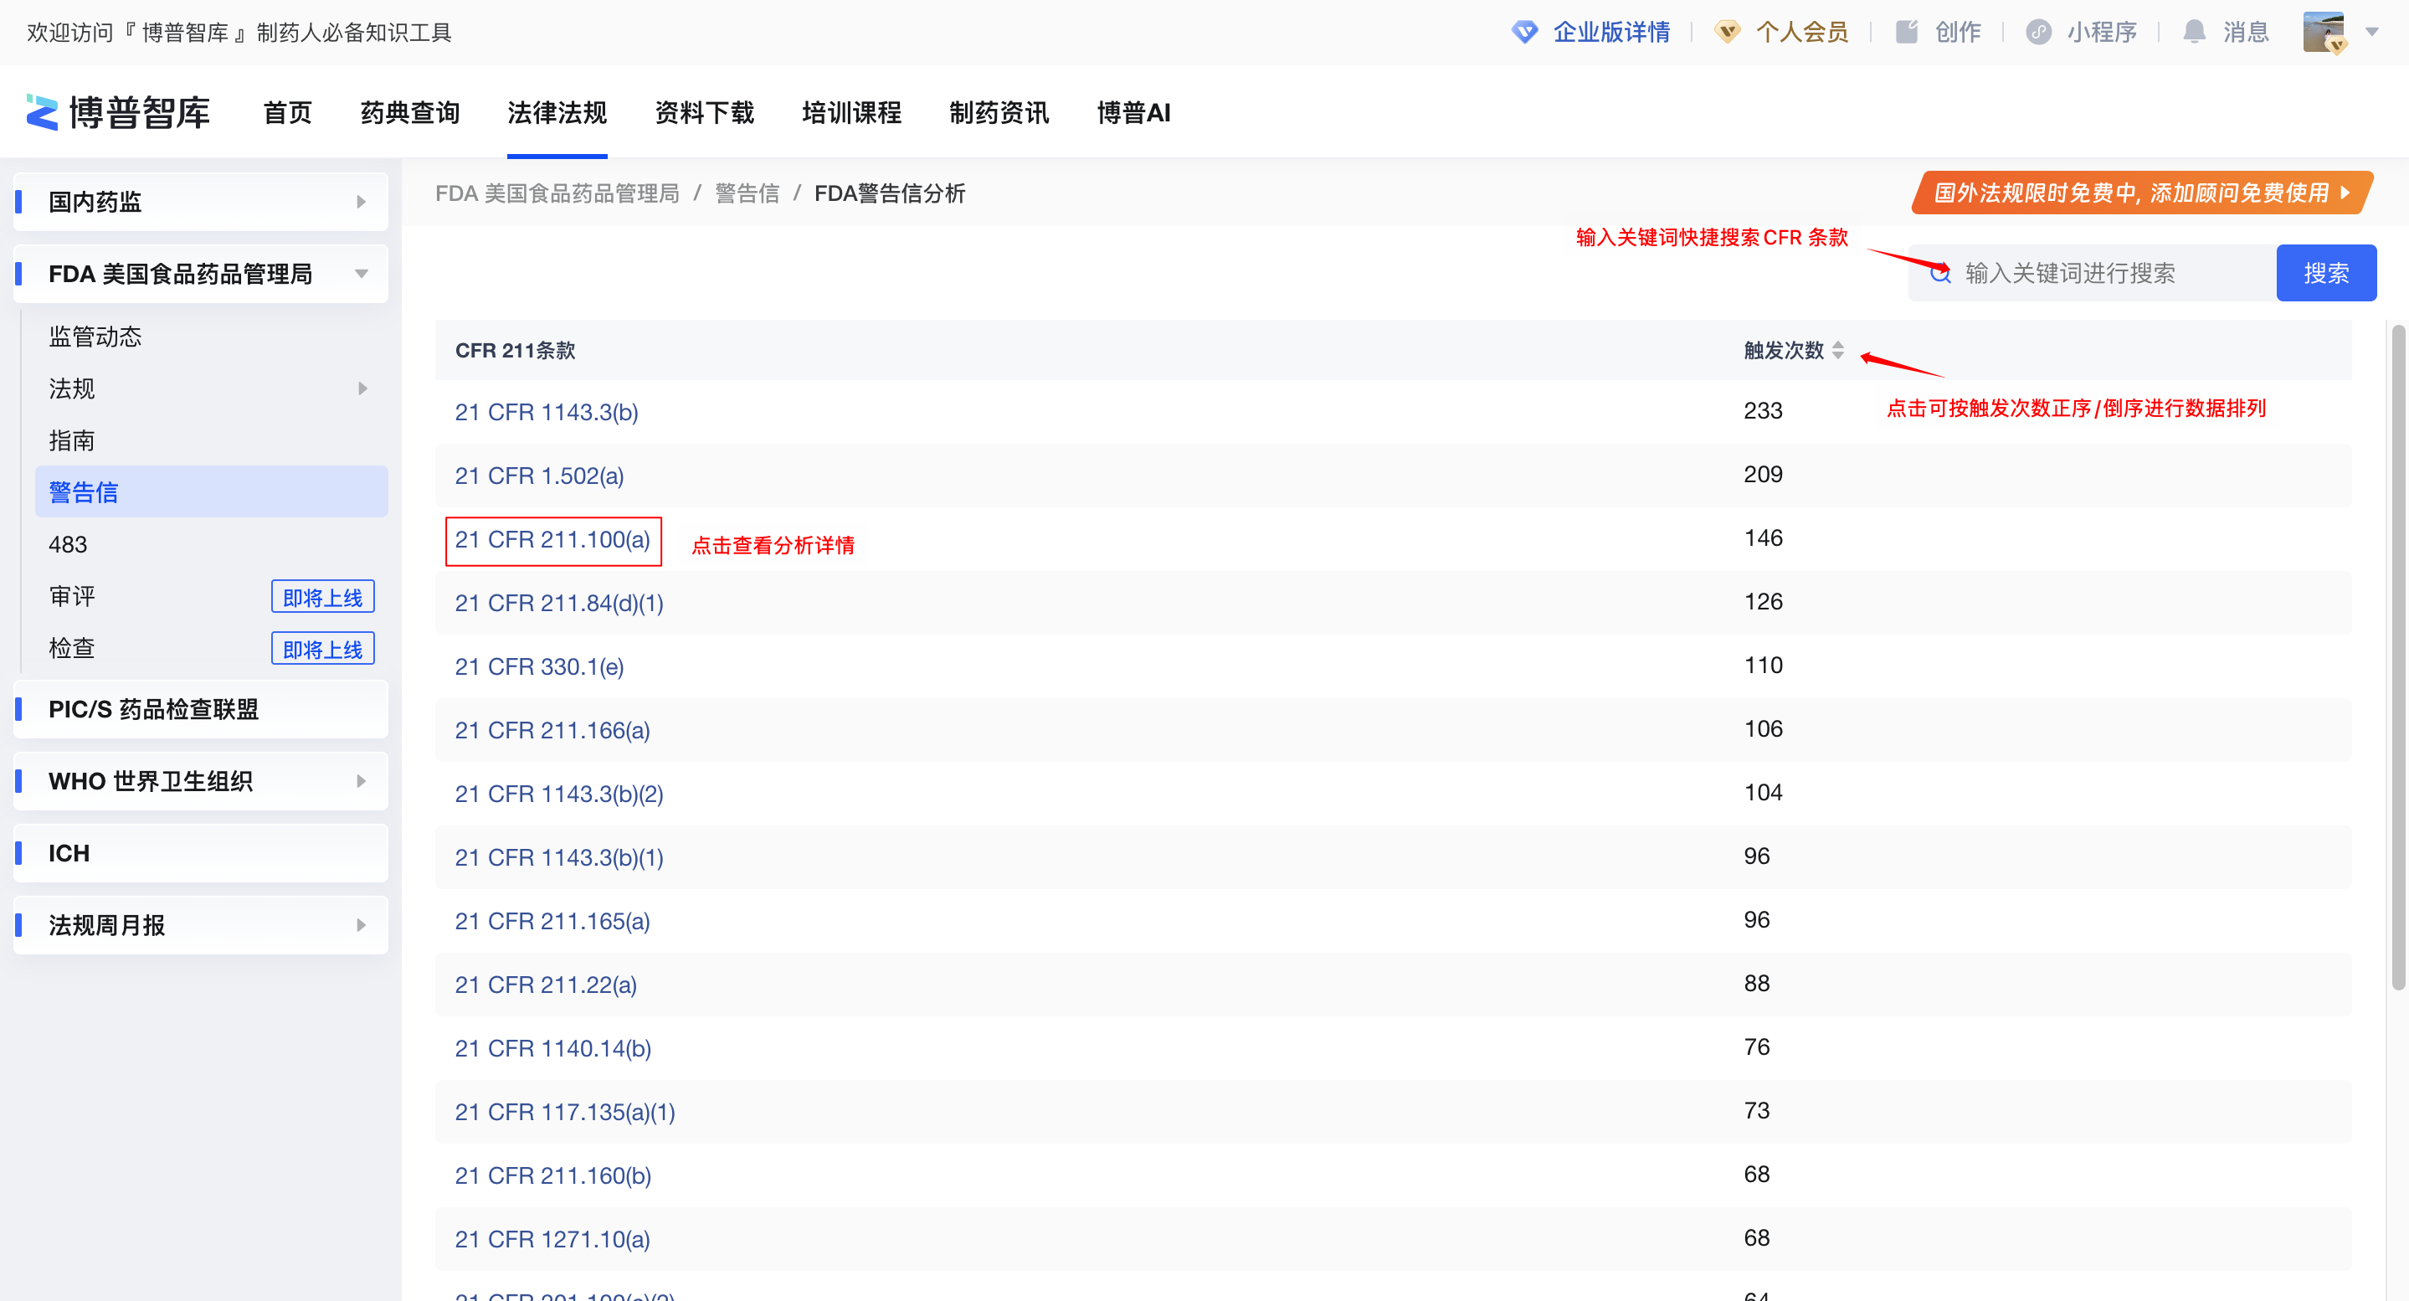Screen dimensions: 2409x1301
Task: Expand the WHO 世界卫生组织 section
Action: pos(201,780)
